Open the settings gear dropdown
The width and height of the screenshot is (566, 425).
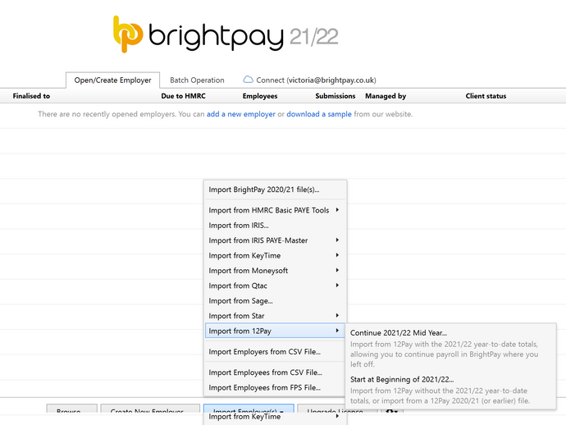[391, 409]
